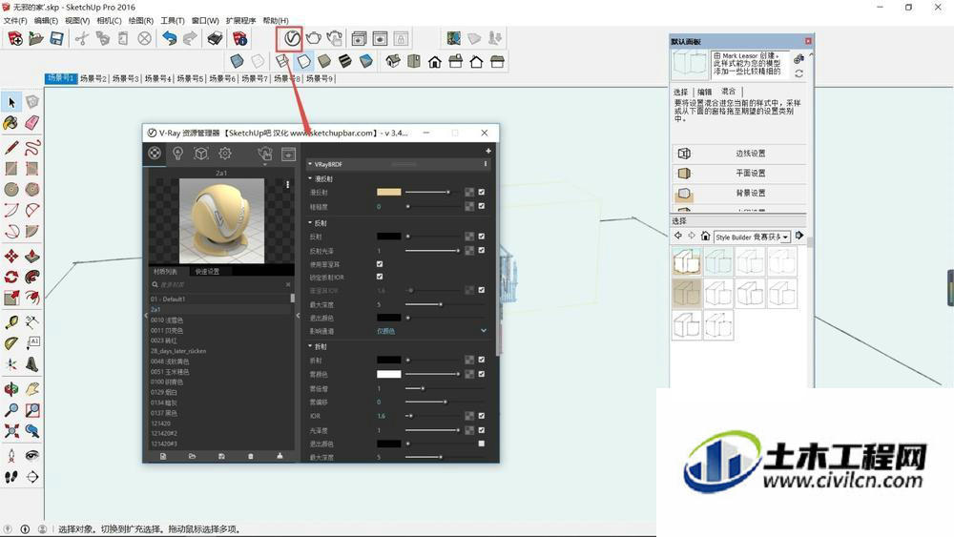This screenshot has height=537, width=954.
Task: Select the Zoom magnifier tool
Action: tap(10, 410)
